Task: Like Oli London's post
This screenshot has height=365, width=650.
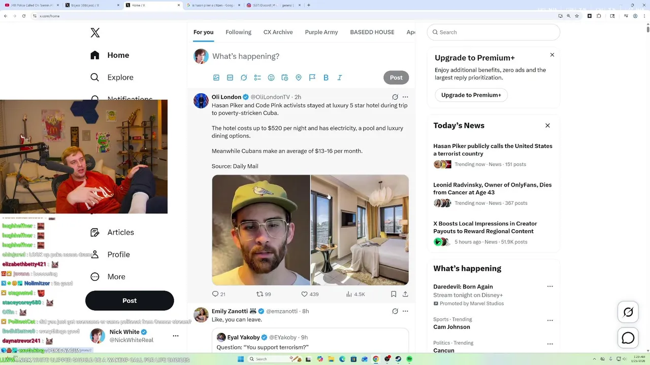Action: (310, 294)
